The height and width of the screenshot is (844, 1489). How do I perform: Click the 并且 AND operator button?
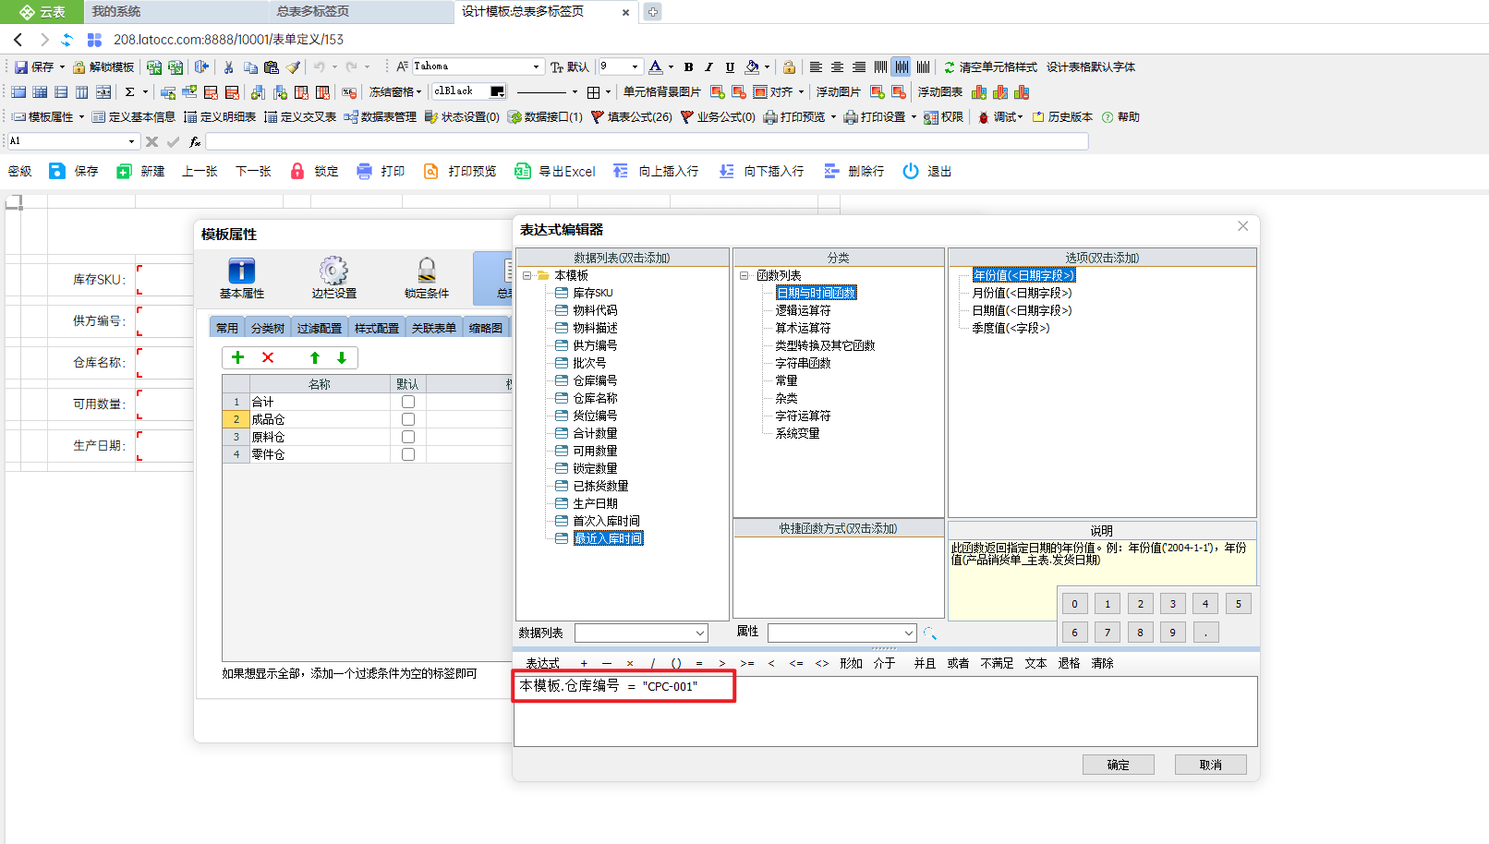tap(925, 663)
